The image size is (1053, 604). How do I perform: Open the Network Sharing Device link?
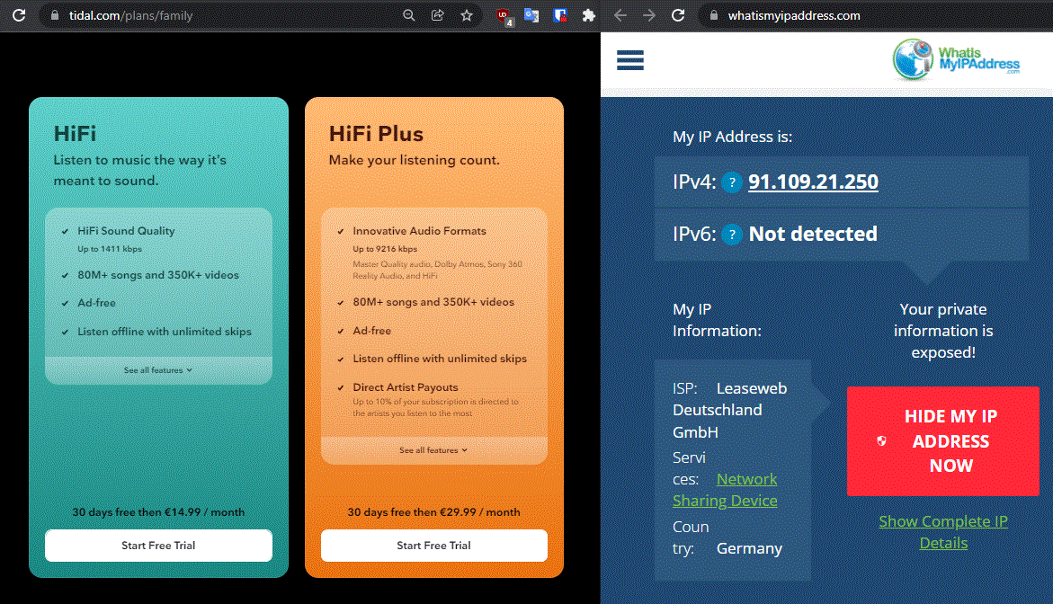(726, 490)
